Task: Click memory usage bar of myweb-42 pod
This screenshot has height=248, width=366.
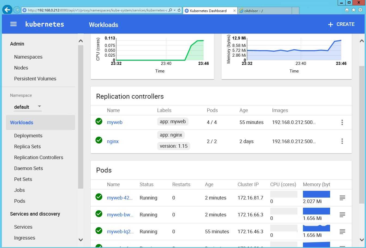Action: click(316, 194)
